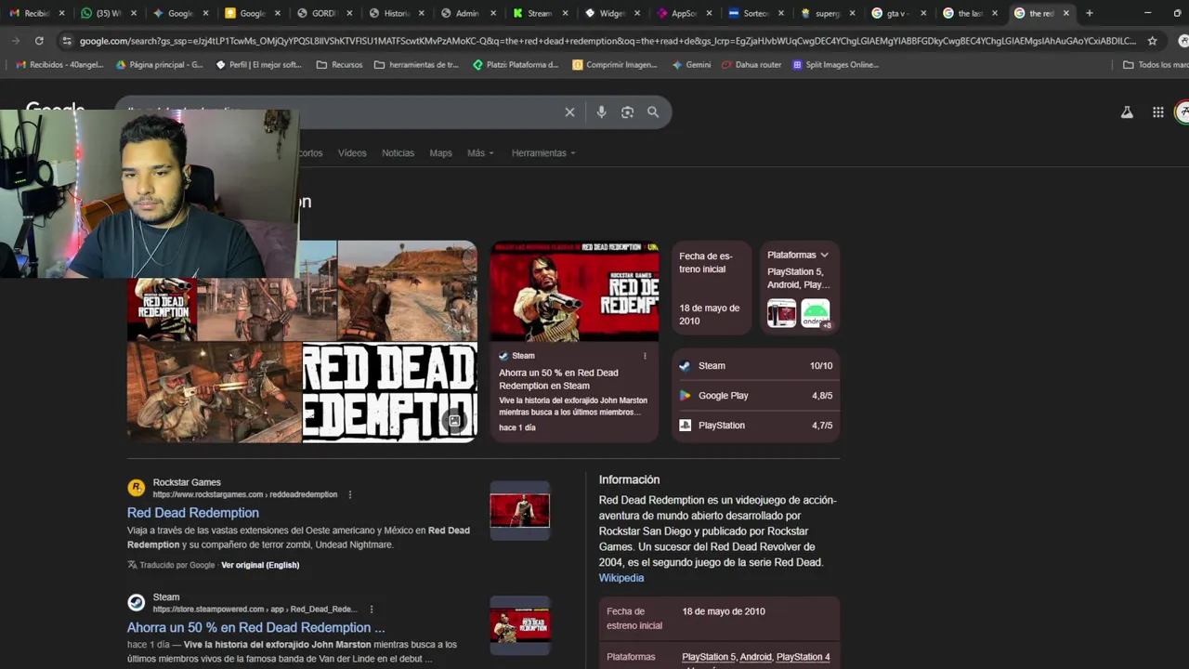Image resolution: width=1189 pixels, height=669 pixels.
Task: Select the Noticias search filter
Action: [398, 153]
